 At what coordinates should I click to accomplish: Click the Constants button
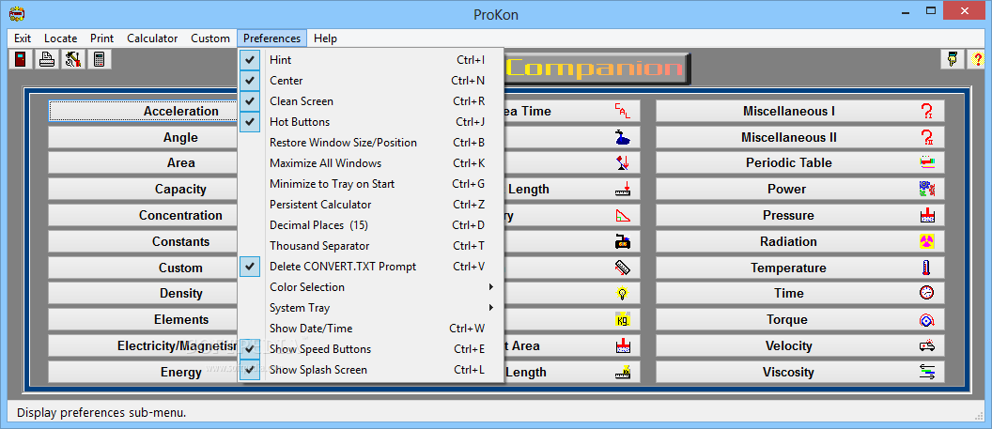pos(144,241)
